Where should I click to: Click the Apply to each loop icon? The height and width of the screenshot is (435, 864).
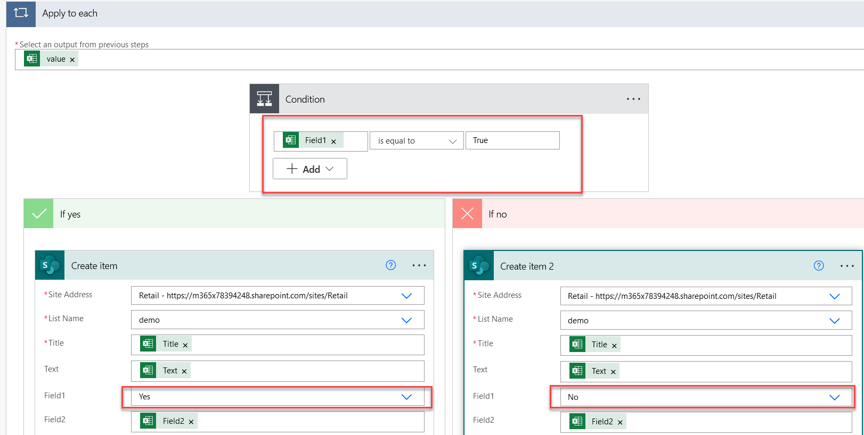coord(21,13)
